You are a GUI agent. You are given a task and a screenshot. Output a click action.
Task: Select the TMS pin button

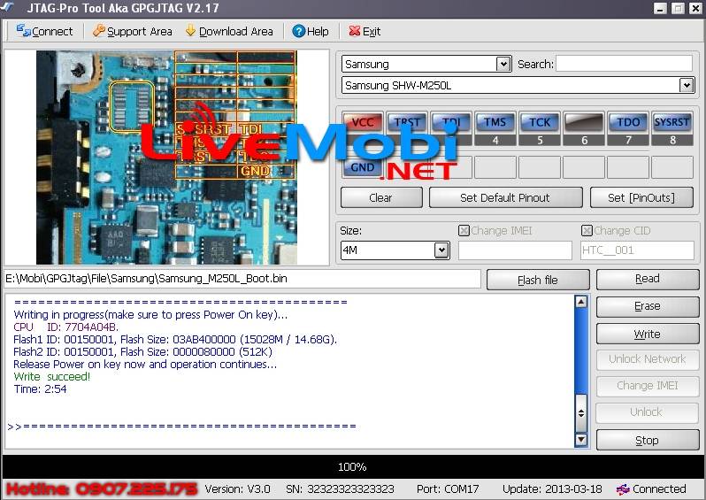pos(495,122)
